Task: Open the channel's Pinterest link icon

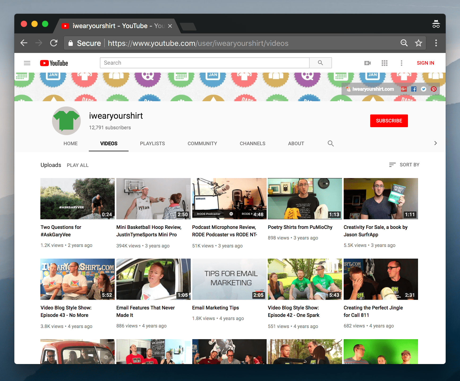Action: click(434, 89)
